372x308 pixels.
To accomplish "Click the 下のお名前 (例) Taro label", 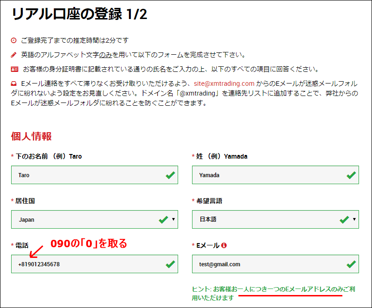I will 48,156.
